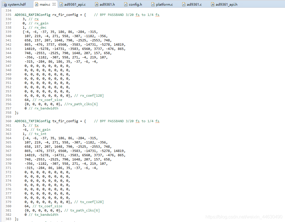This screenshot has width=285, height=222.
Task: Click the ad9361_api.c file icon
Action: (61, 4)
